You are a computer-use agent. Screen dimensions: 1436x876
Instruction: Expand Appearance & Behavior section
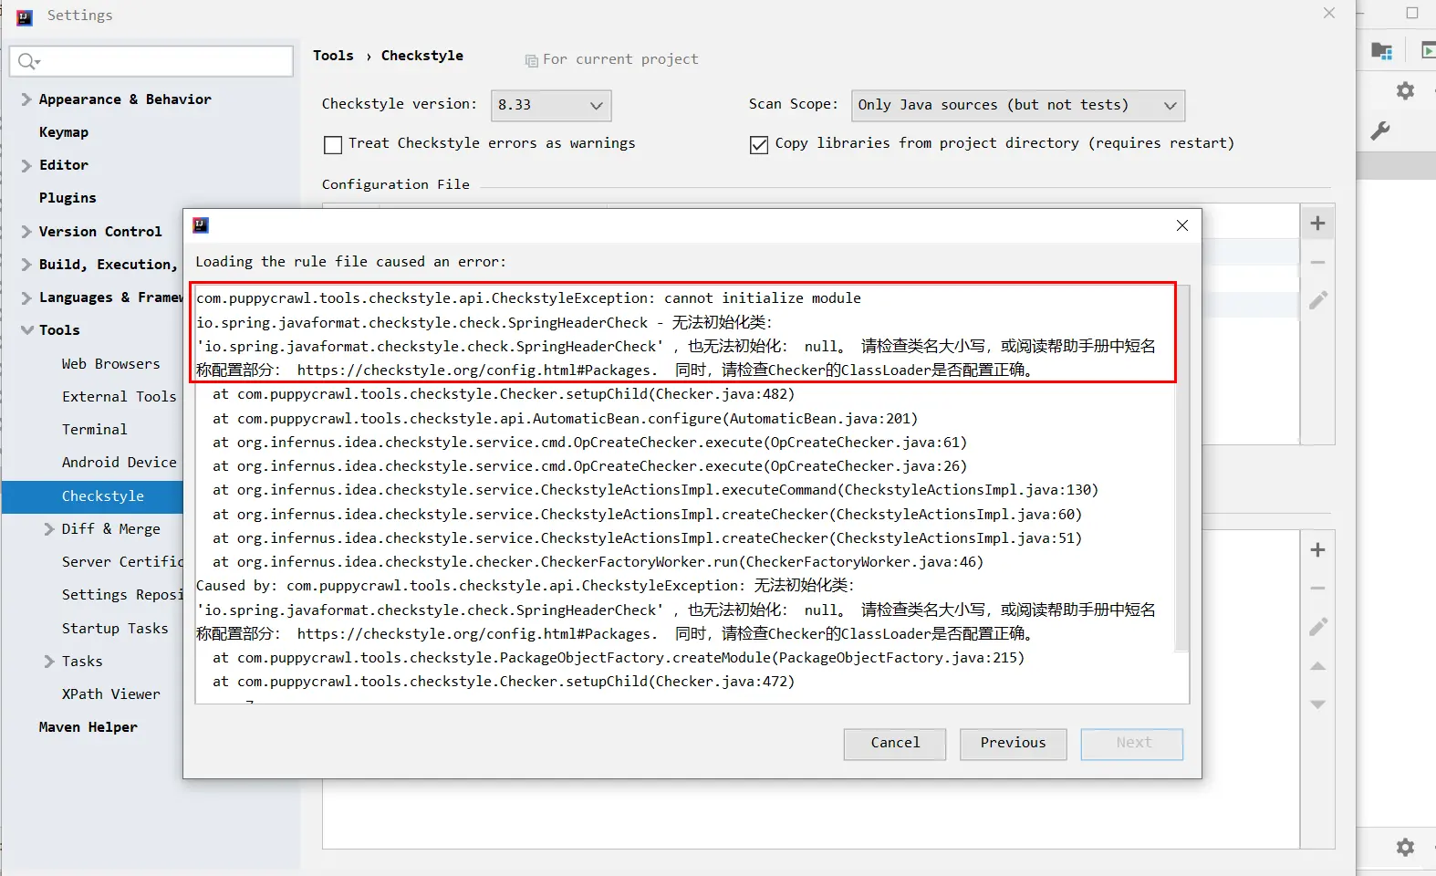26,99
